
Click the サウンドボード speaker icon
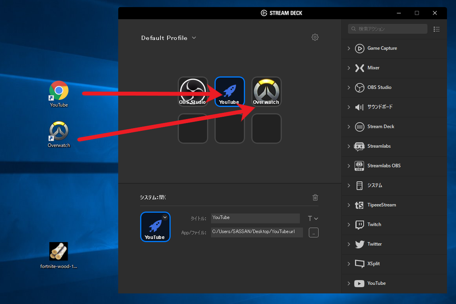point(359,107)
